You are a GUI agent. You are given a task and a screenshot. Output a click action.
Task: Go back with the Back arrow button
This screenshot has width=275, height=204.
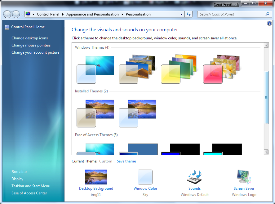[x=7, y=14]
